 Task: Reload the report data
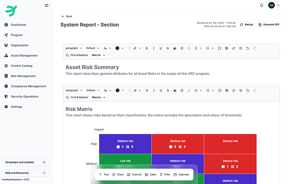[247, 25]
